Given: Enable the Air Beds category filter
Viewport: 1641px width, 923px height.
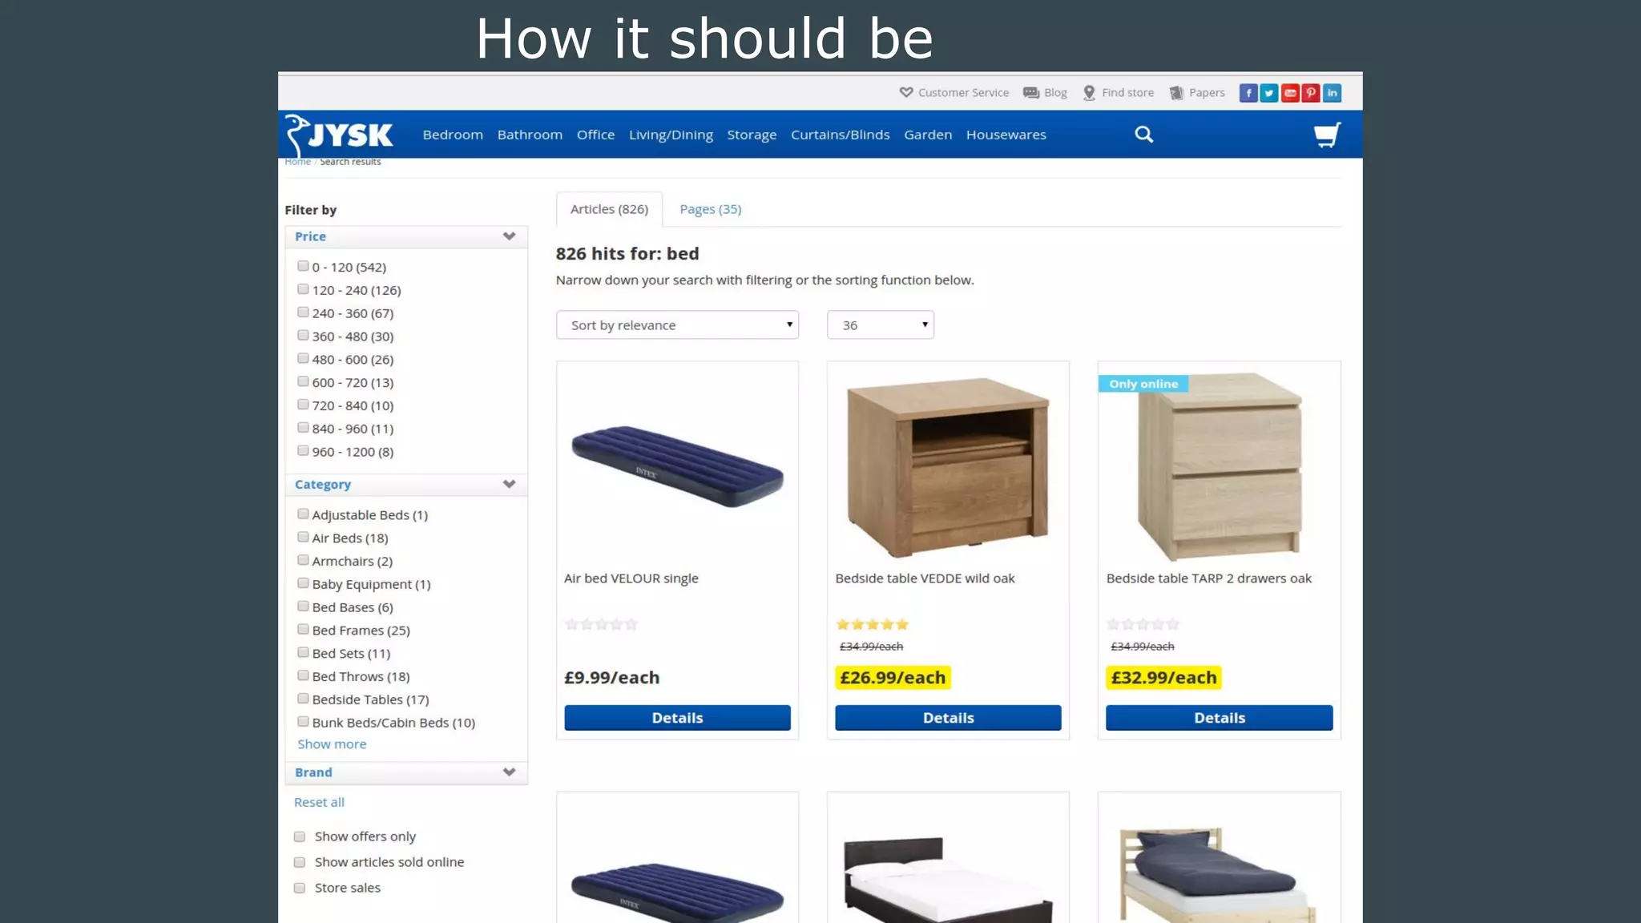Looking at the screenshot, I should click(303, 537).
